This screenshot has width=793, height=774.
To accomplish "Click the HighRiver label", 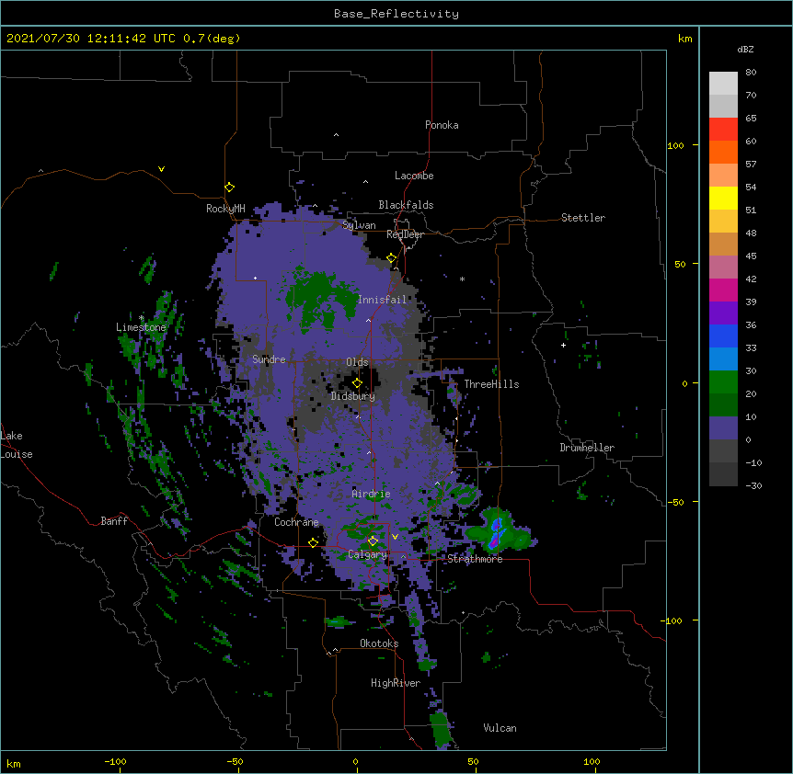I will point(396,683).
